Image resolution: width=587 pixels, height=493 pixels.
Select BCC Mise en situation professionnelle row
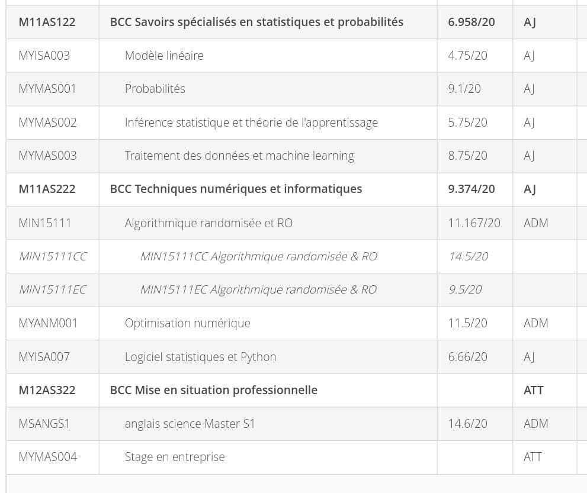click(x=291, y=390)
